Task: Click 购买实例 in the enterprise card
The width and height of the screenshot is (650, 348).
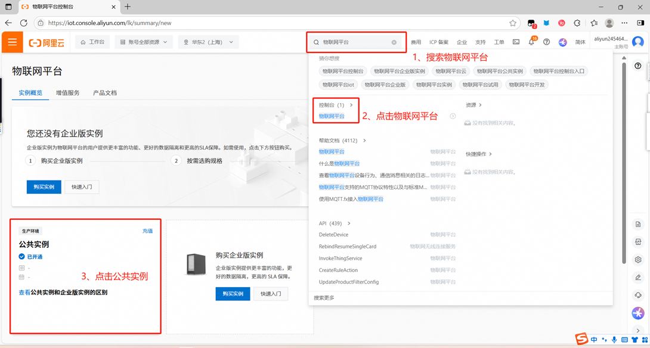Action: pyautogui.click(x=233, y=294)
